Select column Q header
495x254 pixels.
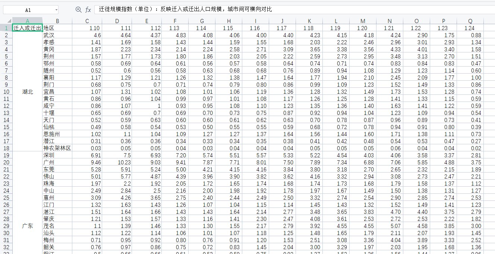pyautogui.click(x=470, y=21)
